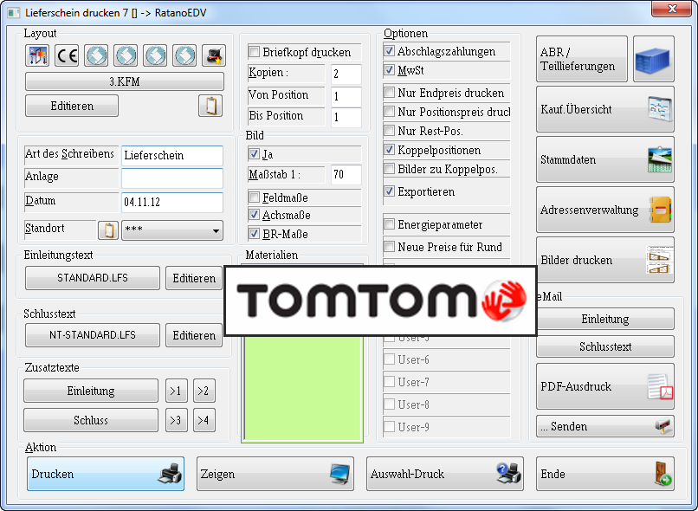The width and height of the screenshot is (698, 511).
Task: Click the ... Senden mail button
Action: coord(605,427)
